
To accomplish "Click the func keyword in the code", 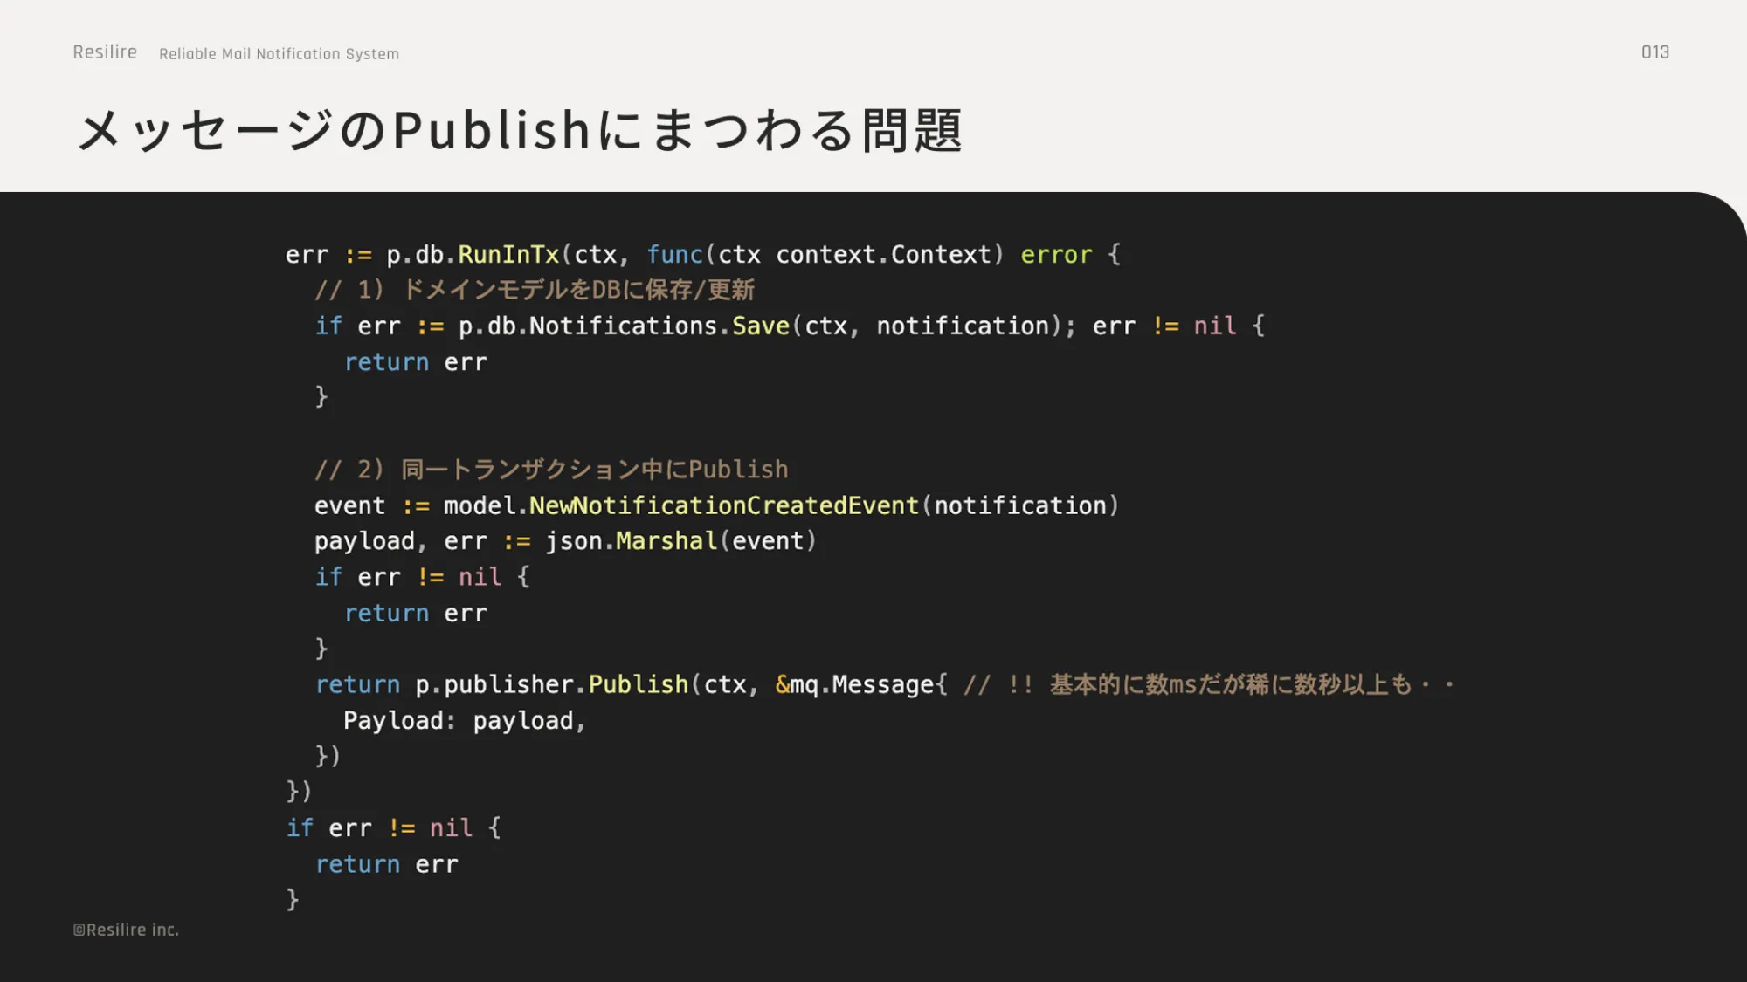I will pyautogui.click(x=674, y=255).
